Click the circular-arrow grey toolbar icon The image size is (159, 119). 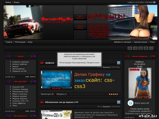coord(141,48)
